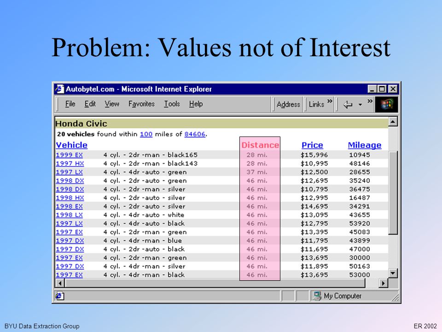Click the $14,695 price cell
Image resolution: width=442 pixels, height=332 pixels.
[x=314, y=207]
